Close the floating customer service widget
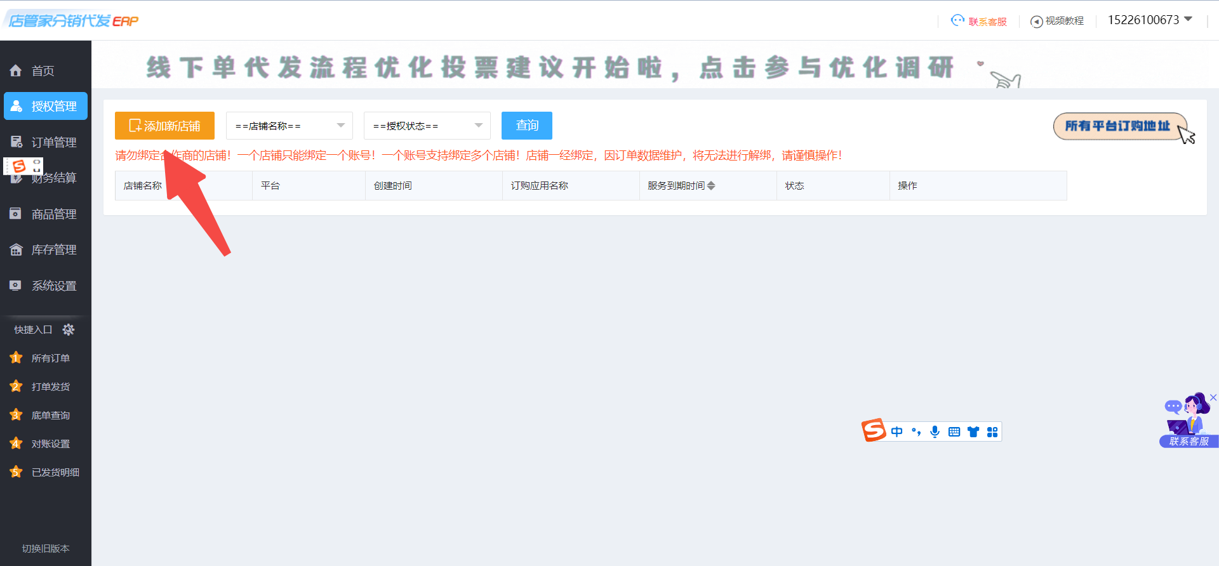Viewport: 1219px width, 566px height. (1213, 397)
